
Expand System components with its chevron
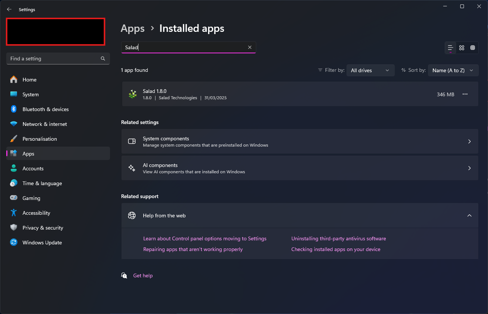click(469, 141)
